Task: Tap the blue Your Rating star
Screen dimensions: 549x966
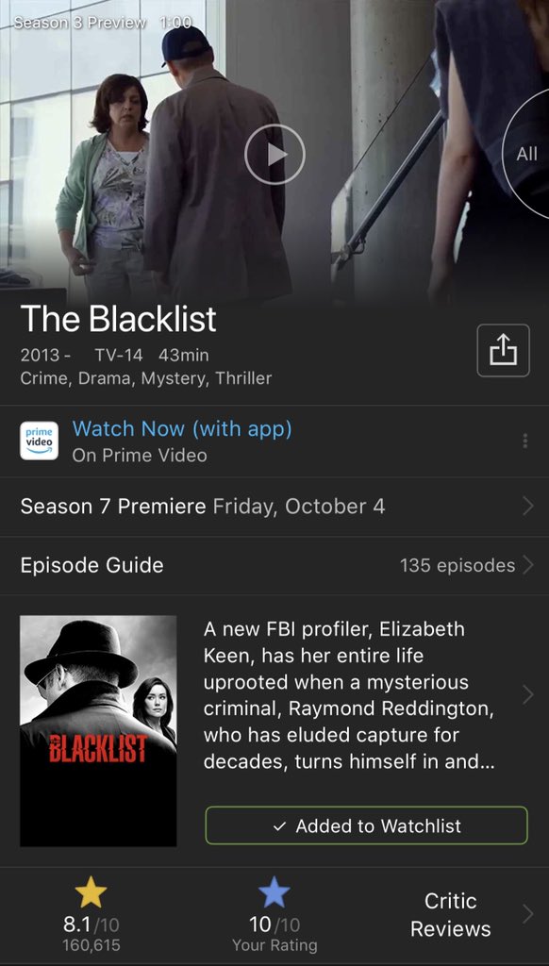Action: pos(274,892)
